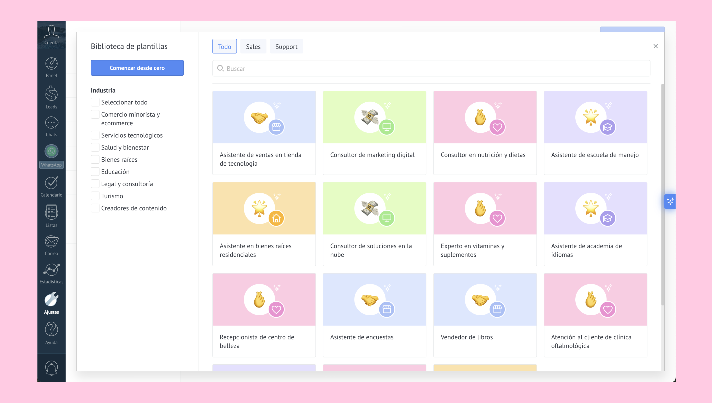This screenshot has height=403, width=712.
Task: Click star icon on academia de idiomas card
Action: pyautogui.click(x=591, y=208)
